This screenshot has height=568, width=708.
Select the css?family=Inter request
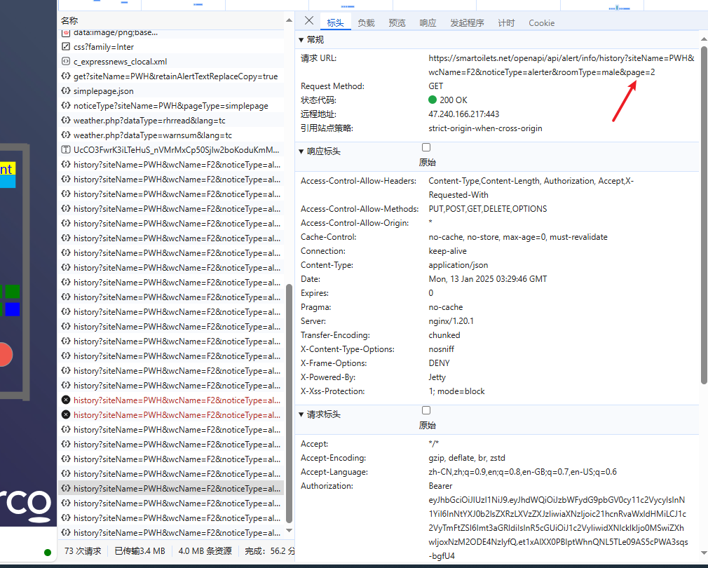[172, 47]
